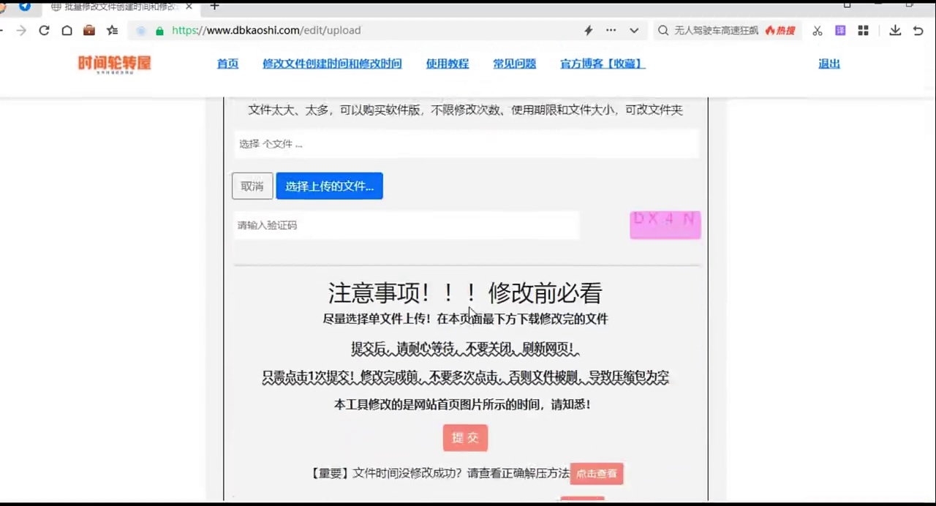Click the 取消 cancel button

(x=252, y=186)
